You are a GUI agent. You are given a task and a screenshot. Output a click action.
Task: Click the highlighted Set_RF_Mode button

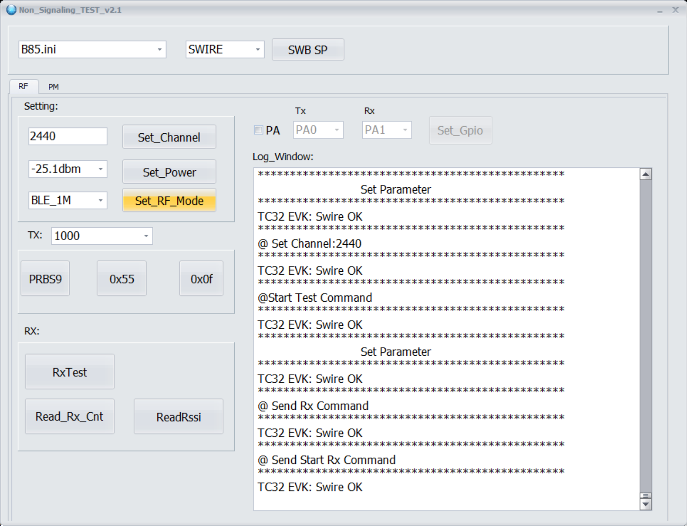click(169, 201)
